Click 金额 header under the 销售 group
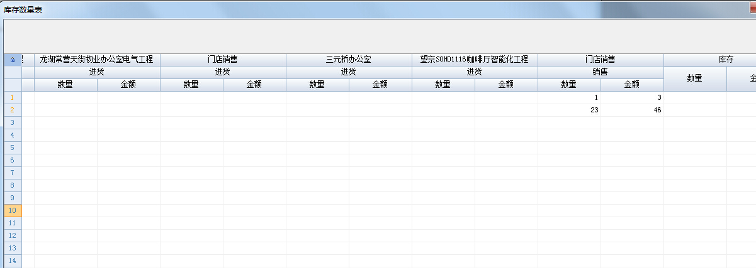The width and height of the screenshot is (756, 268). tap(632, 85)
